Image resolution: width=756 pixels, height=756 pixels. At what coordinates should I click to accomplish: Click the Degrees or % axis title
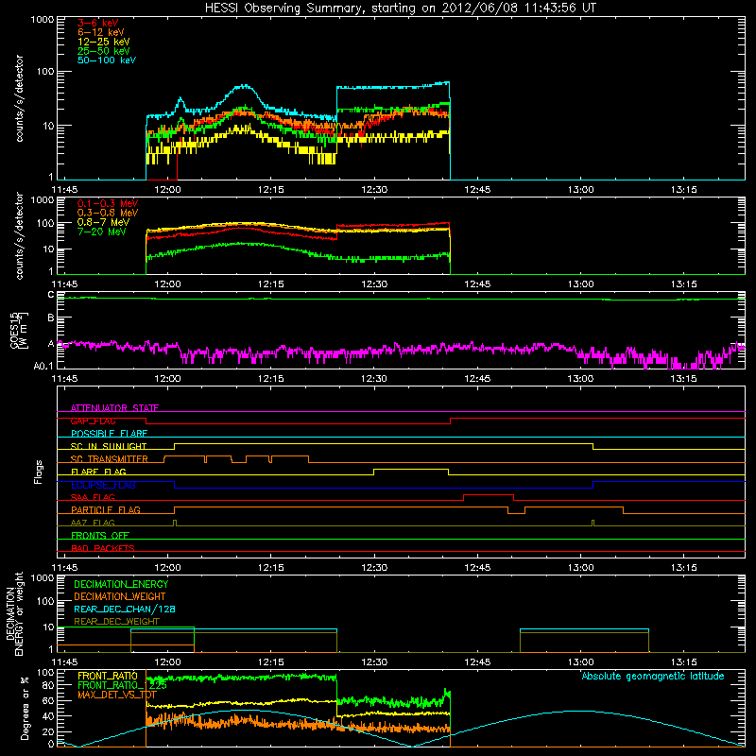click(x=25, y=709)
